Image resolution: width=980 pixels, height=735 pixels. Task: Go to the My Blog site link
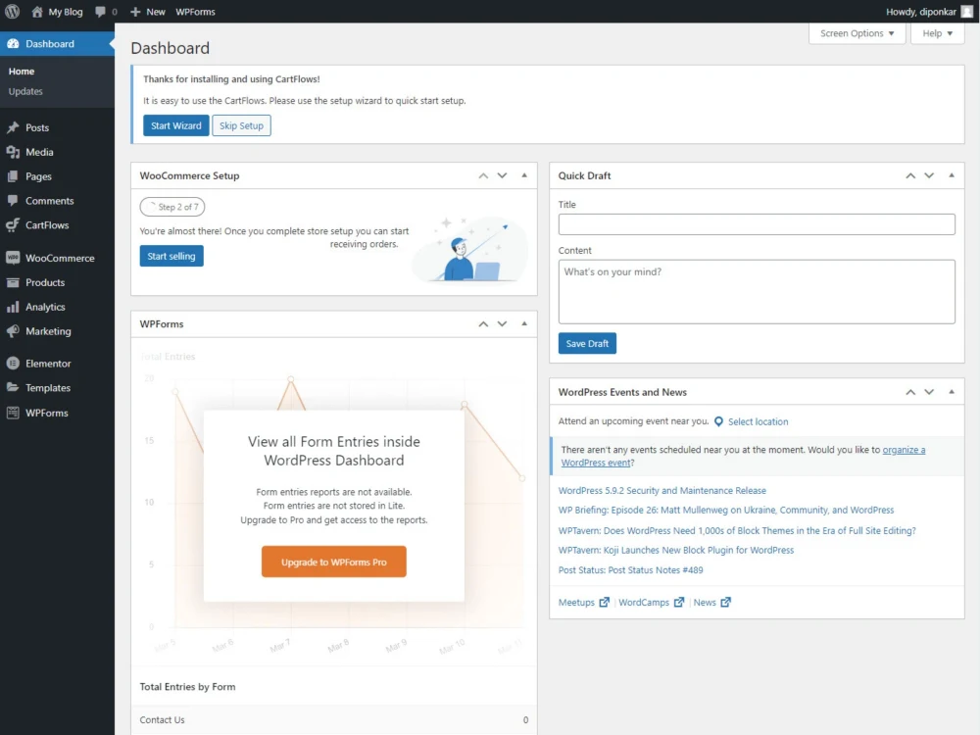(x=65, y=11)
